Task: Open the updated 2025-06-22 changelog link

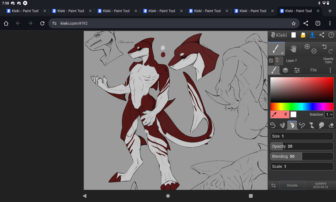Action: [x=321, y=185]
